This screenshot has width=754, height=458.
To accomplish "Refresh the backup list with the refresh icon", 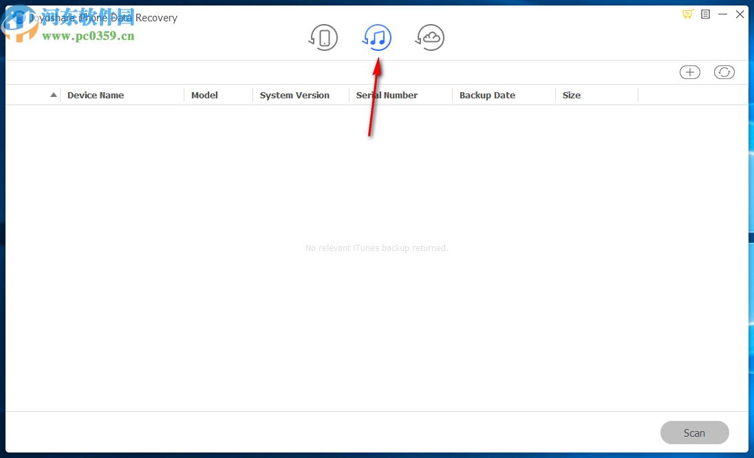I will coord(724,72).
